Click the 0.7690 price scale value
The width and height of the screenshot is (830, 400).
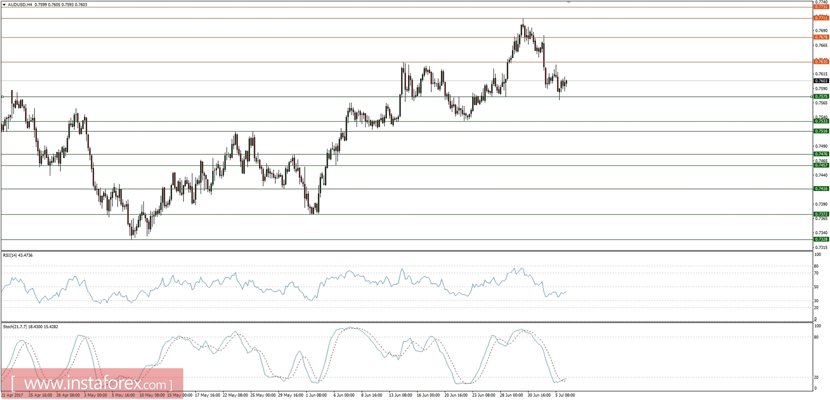(x=821, y=31)
